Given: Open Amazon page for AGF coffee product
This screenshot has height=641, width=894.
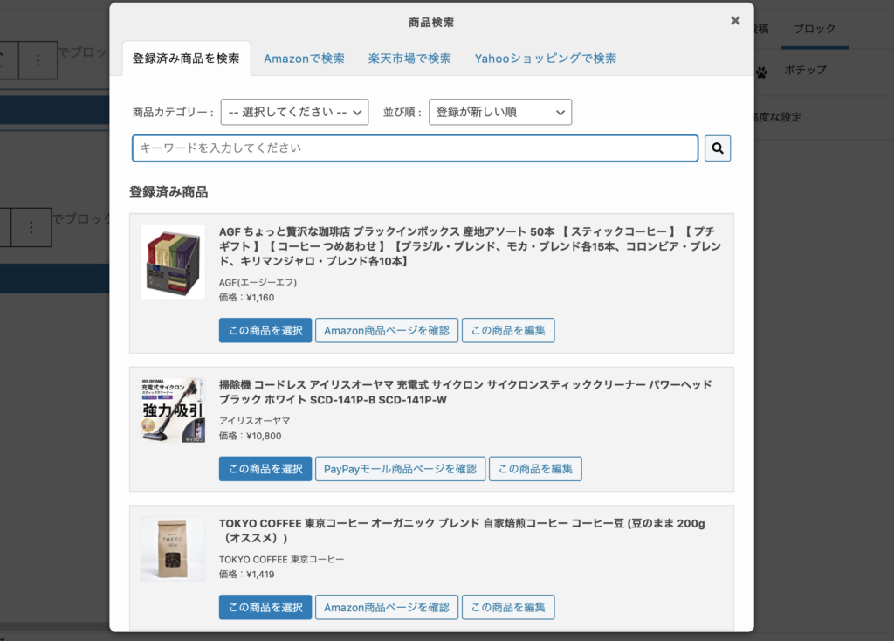Looking at the screenshot, I should coord(387,330).
